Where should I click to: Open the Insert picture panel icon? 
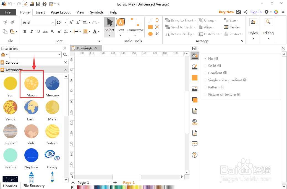[x=195, y=89]
